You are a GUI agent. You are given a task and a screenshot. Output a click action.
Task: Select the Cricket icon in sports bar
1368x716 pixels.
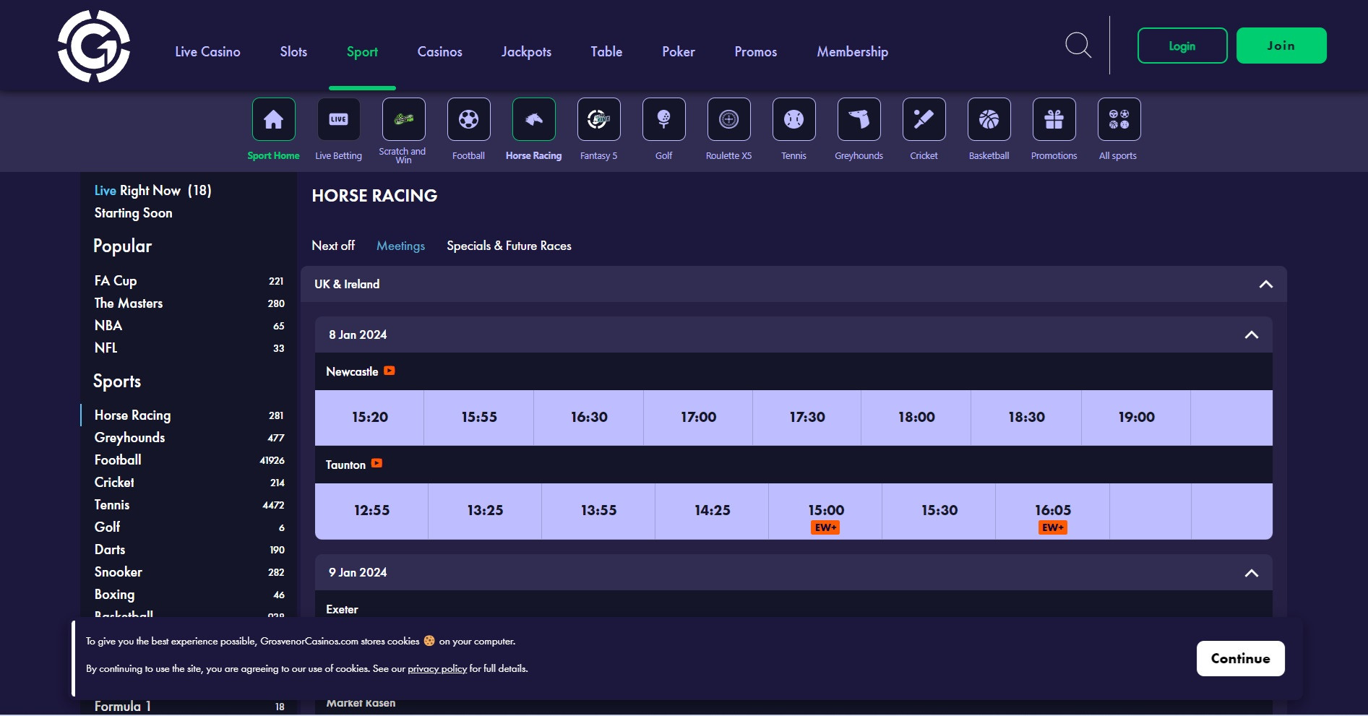click(924, 120)
